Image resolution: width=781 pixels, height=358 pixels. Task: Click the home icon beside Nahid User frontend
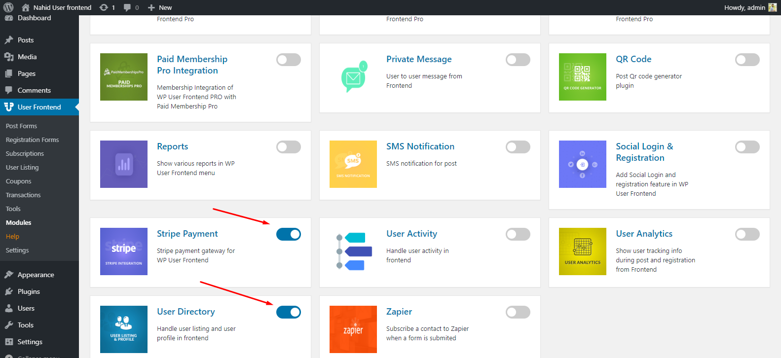(x=26, y=7)
